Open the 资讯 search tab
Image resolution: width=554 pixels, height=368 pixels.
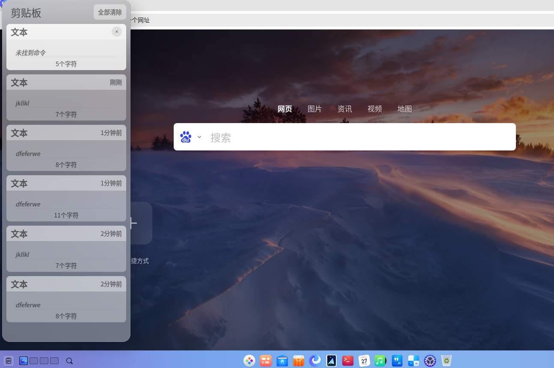click(x=345, y=109)
